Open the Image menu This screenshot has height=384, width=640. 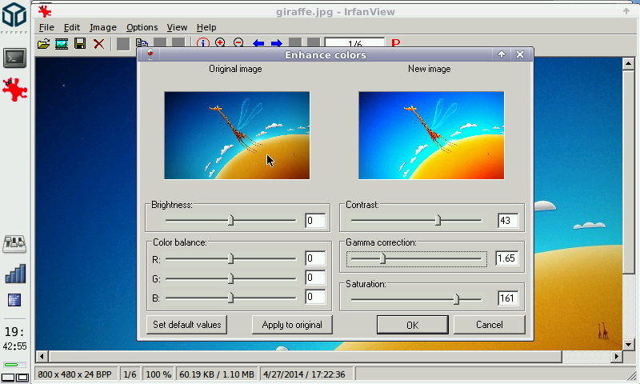click(x=102, y=27)
